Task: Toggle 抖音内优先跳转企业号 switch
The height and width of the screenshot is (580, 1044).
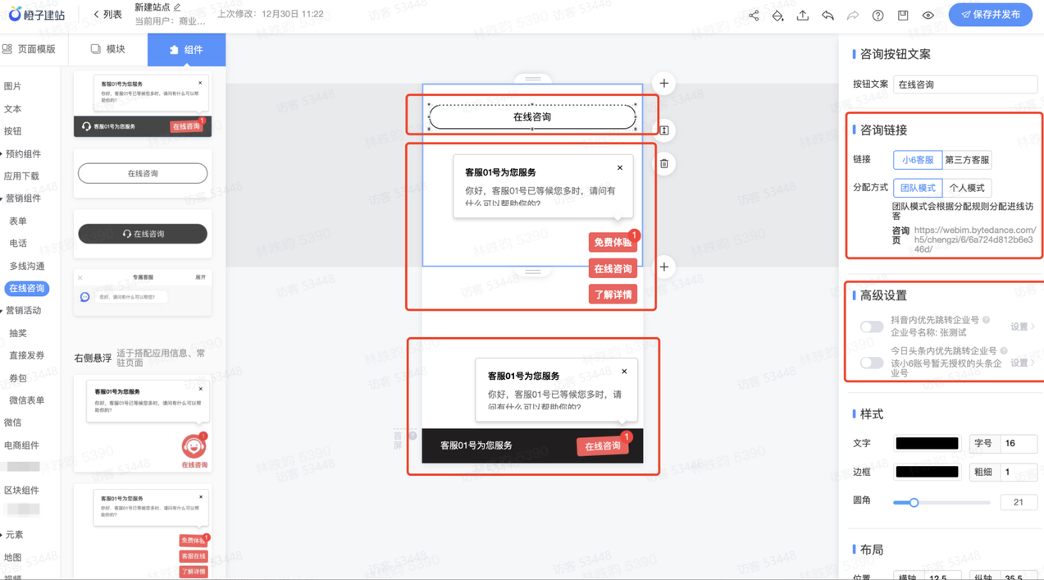Action: [x=871, y=327]
